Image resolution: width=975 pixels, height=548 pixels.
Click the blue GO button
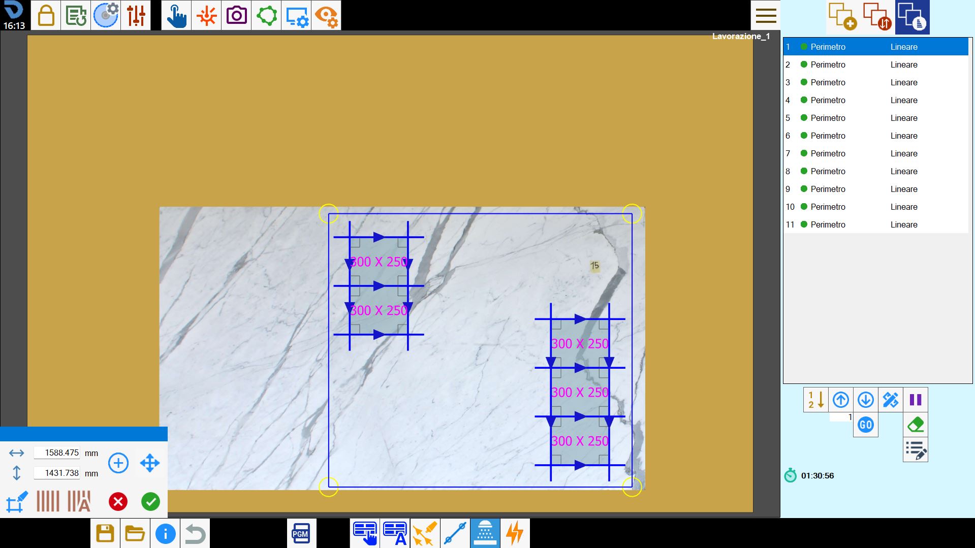pos(866,425)
